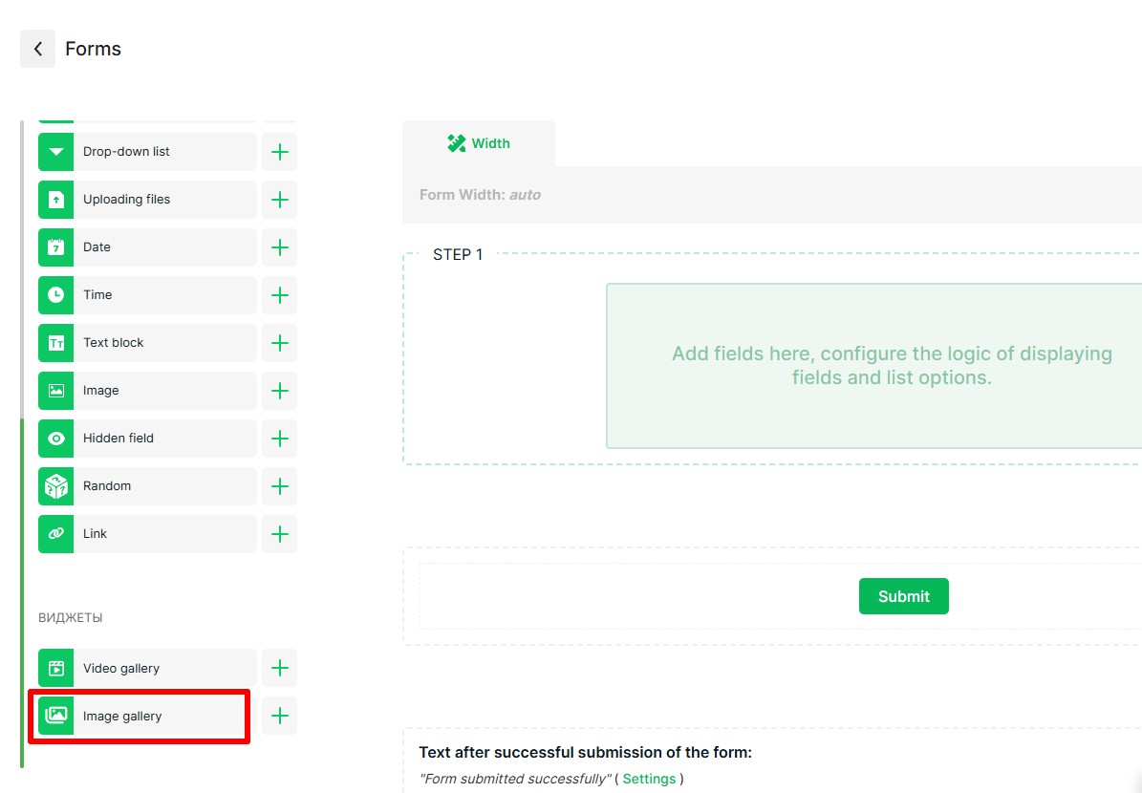Choose the Hidden field element

click(146, 439)
